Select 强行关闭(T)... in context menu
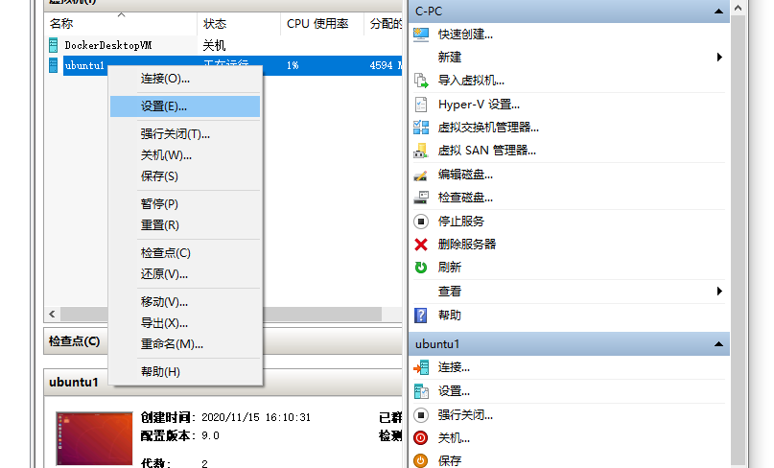Viewport: 774px width, 468px height. (185, 134)
